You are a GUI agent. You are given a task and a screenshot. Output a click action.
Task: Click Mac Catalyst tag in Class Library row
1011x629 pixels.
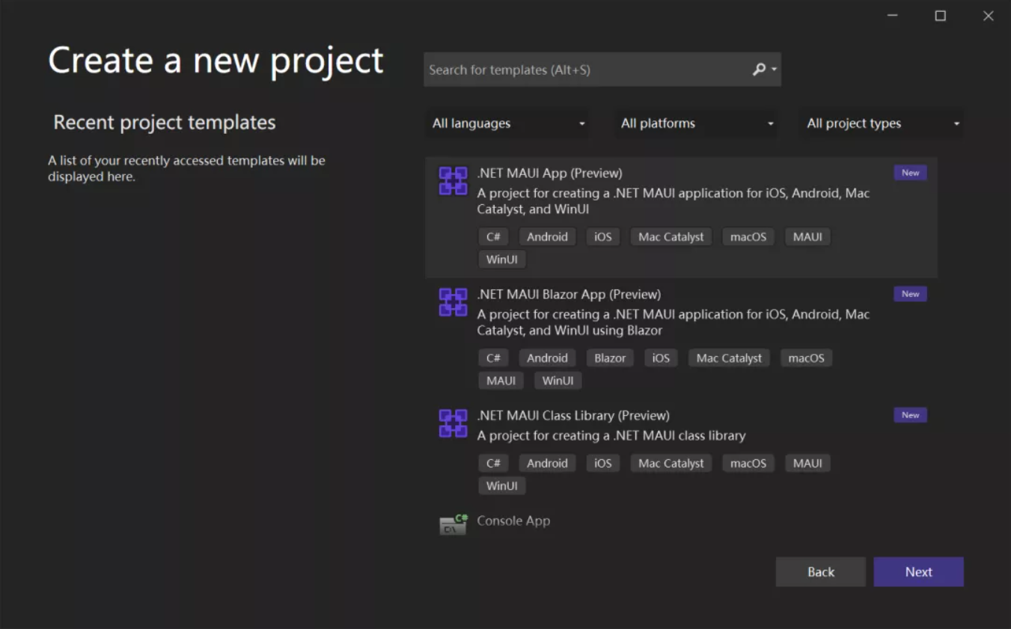pos(671,463)
